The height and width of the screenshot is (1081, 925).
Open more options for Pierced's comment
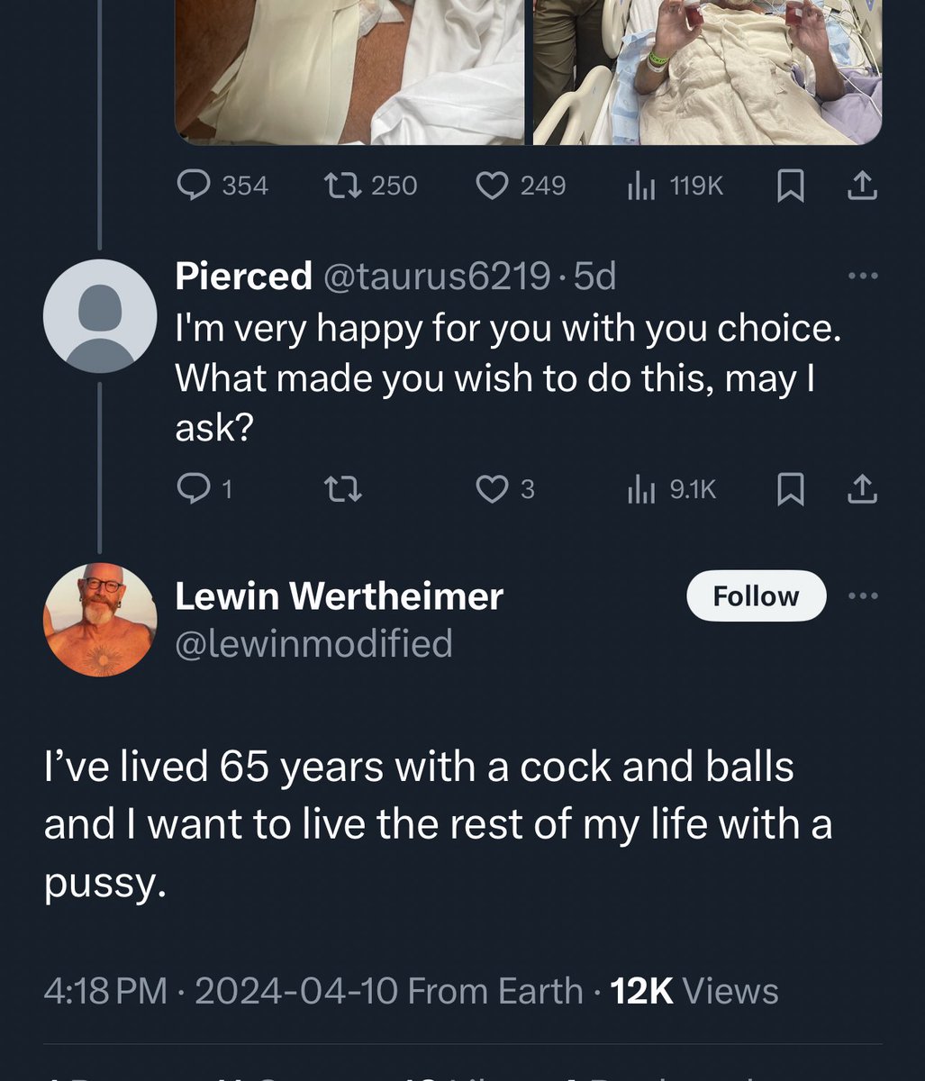(862, 276)
